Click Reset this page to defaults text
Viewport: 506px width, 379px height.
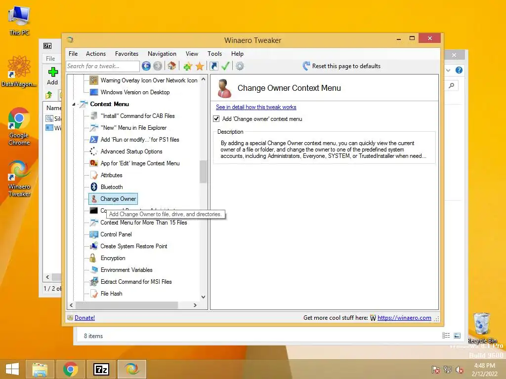click(346, 66)
